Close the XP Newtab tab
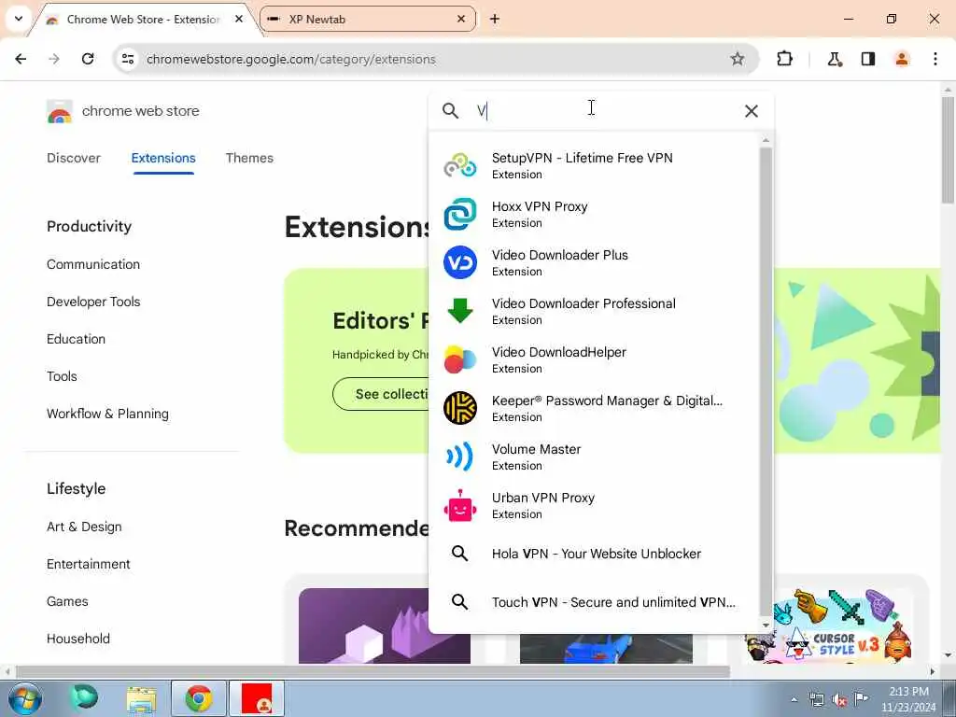The width and height of the screenshot is (956, 717). pos(461,19)
